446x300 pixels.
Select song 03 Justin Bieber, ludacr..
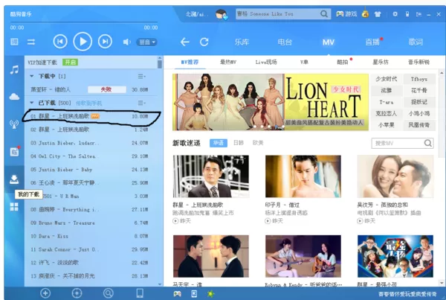tap(88, 143)
